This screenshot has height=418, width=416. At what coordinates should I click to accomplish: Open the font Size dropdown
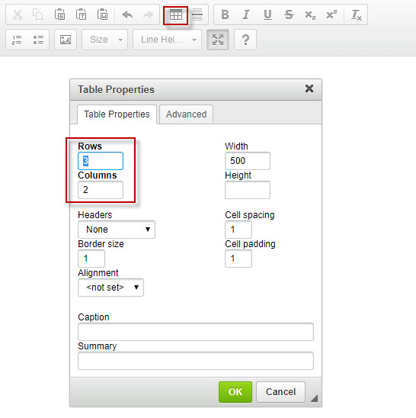tap(104, 40)
